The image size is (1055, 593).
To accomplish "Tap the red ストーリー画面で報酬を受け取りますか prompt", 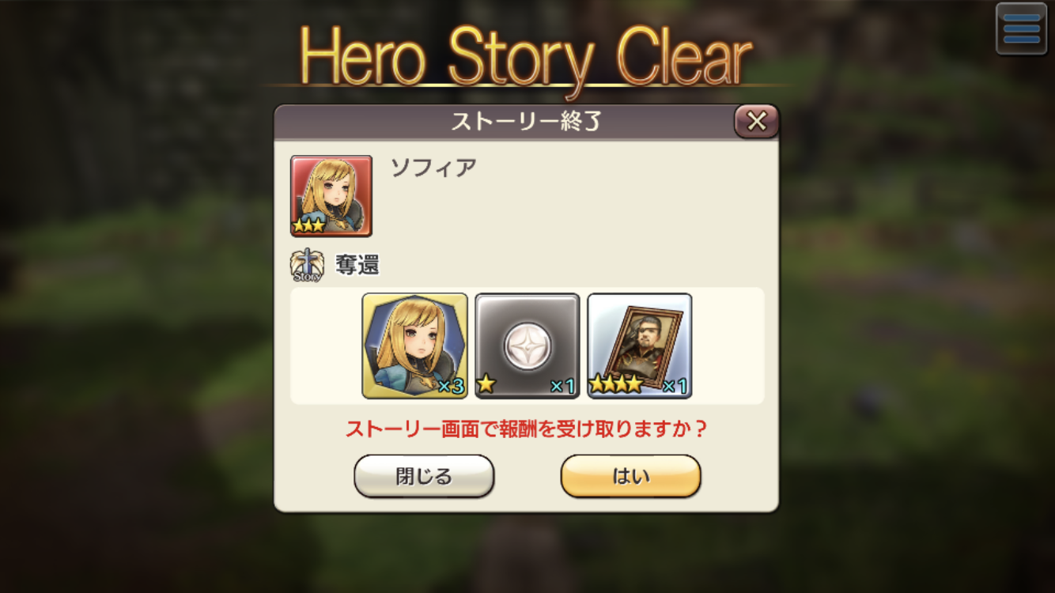I will pyautogui.click(x=527, y=429).
